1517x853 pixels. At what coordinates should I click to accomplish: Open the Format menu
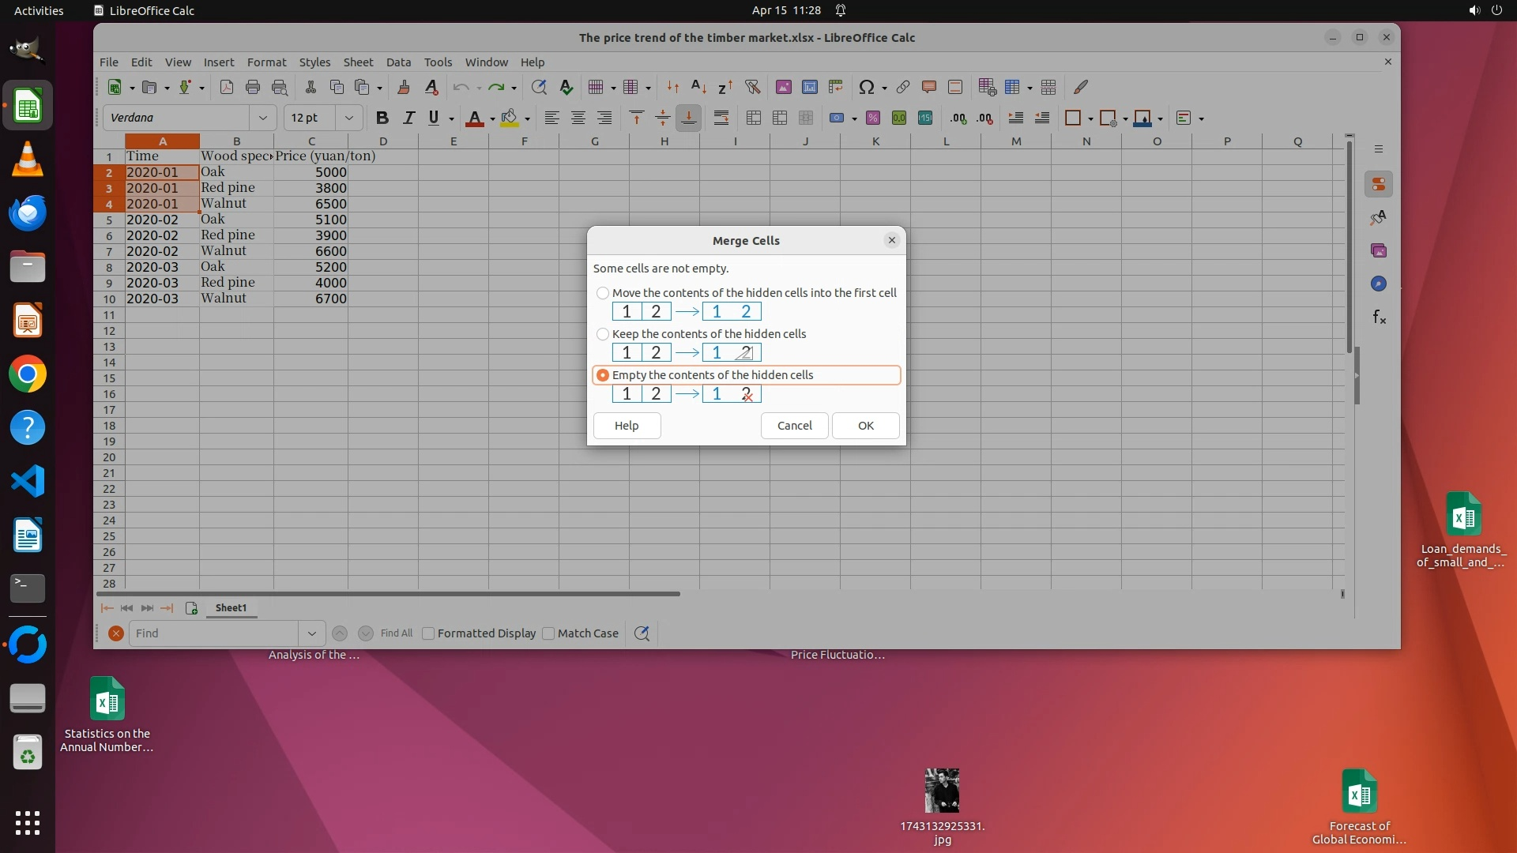point(266,62)
